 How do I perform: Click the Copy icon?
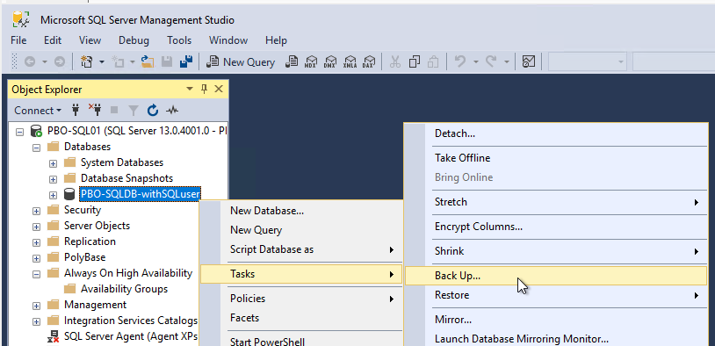point(415,61)
